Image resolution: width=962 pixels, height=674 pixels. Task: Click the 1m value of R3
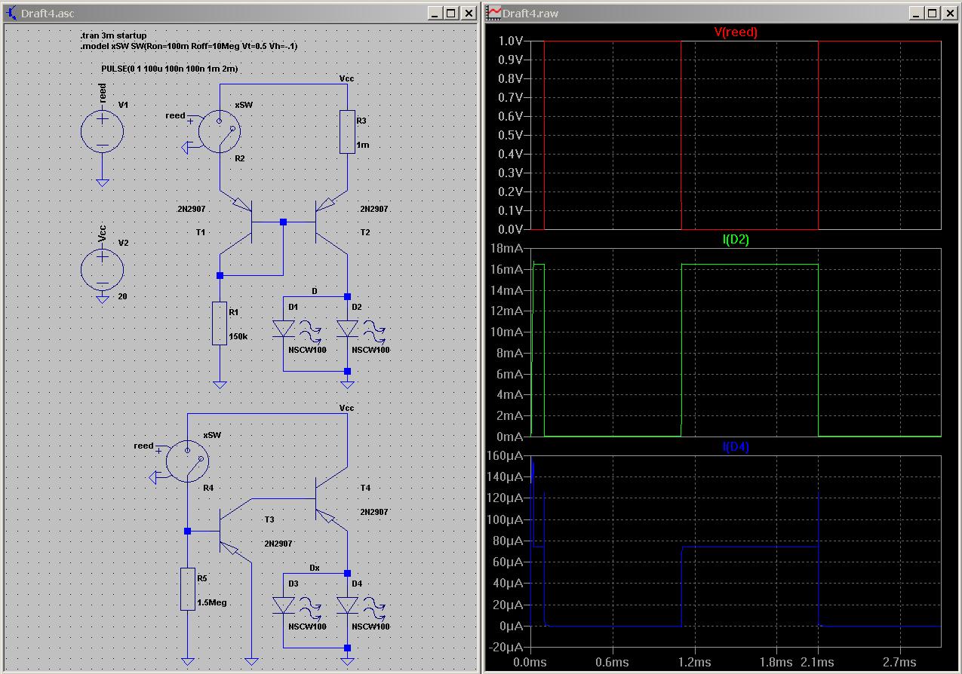(x=363, y=145)
